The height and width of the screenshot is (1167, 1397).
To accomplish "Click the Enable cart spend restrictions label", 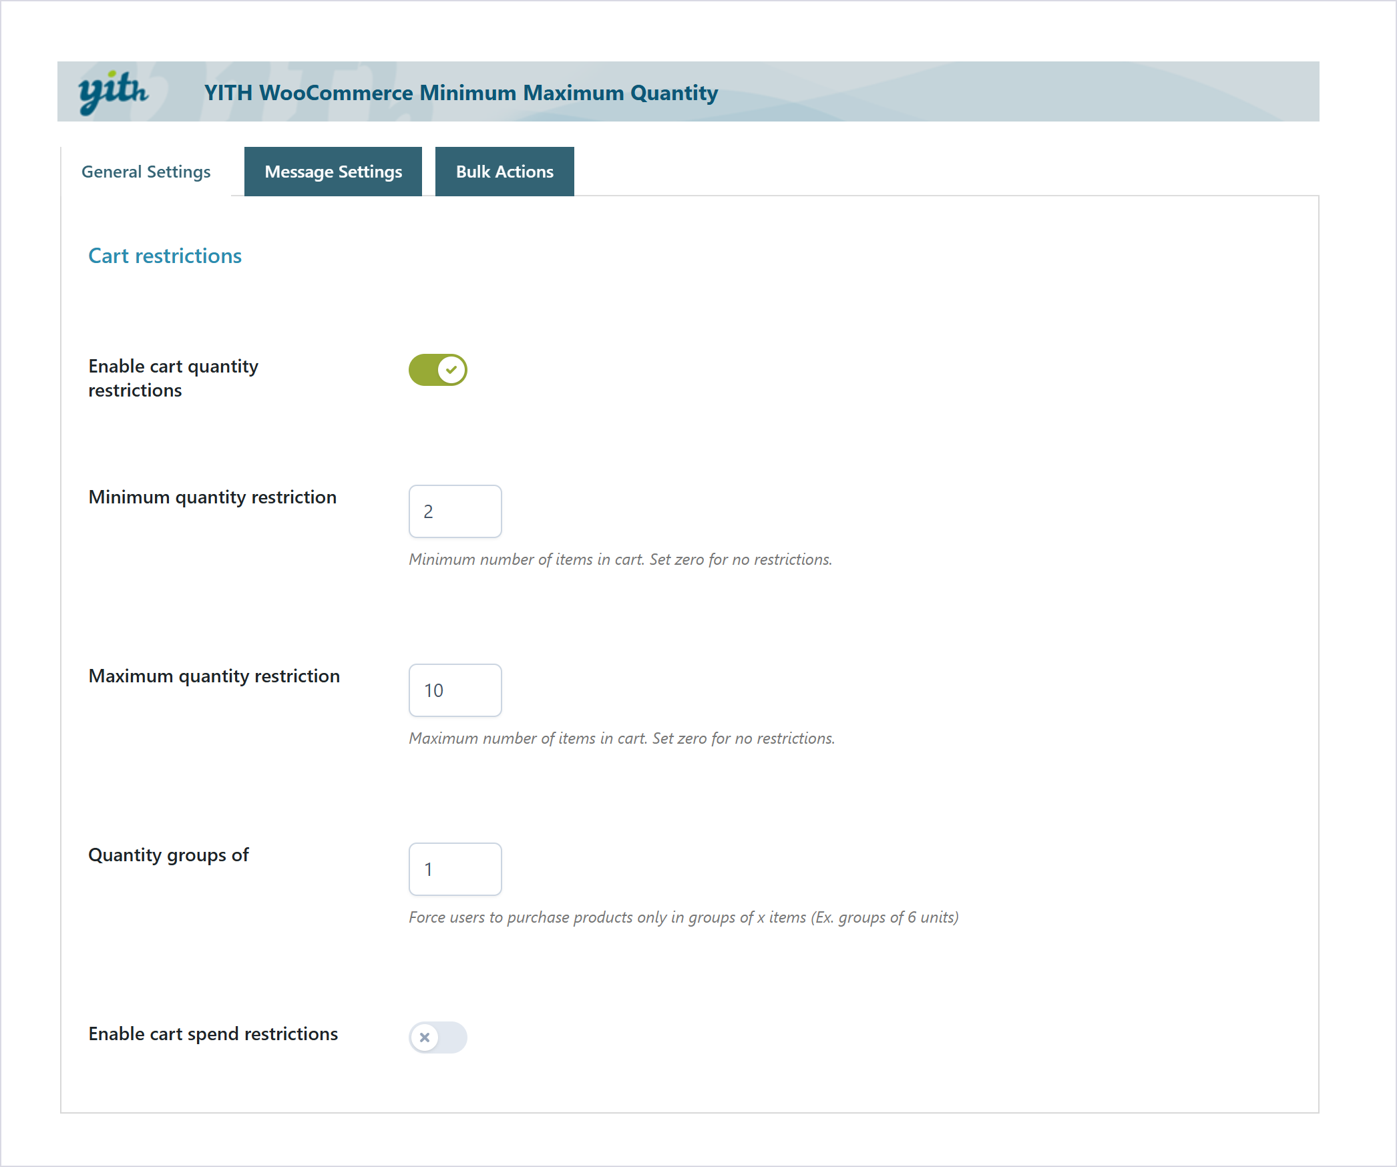I will (213, 1034).
